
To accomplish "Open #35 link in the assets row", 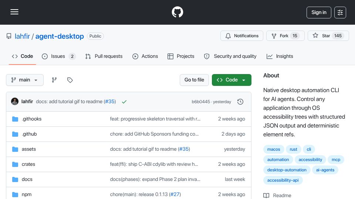I will 184,149.
